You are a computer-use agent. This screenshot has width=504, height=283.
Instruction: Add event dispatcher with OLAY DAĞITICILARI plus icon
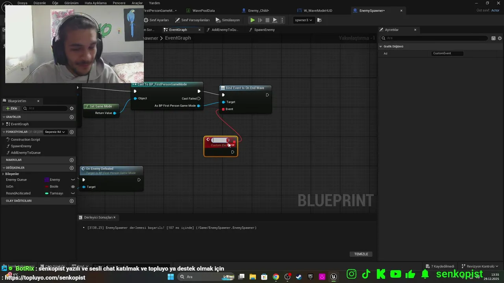pos(72,201)
